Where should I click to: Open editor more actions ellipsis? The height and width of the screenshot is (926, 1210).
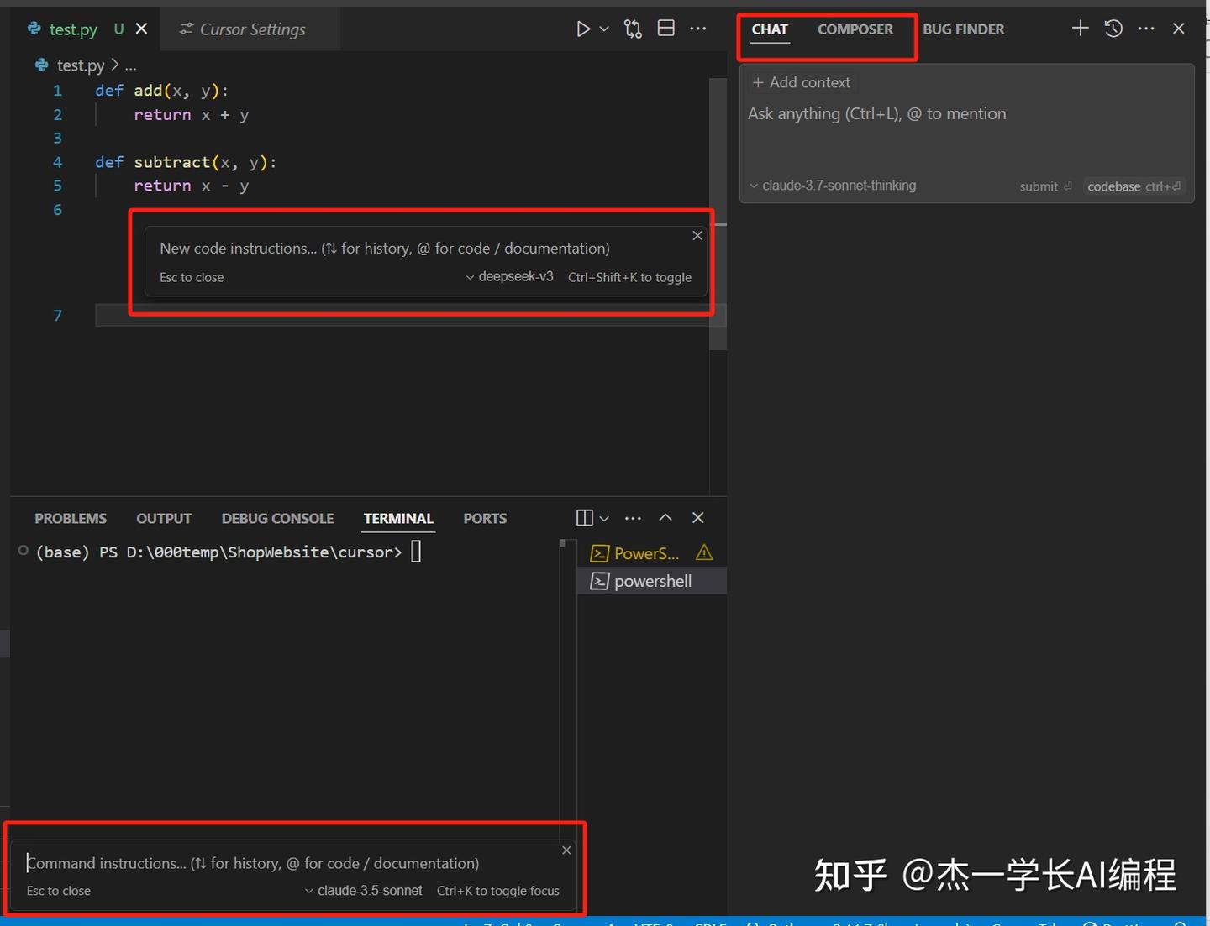pyautogui.click(x=698, y=29)
